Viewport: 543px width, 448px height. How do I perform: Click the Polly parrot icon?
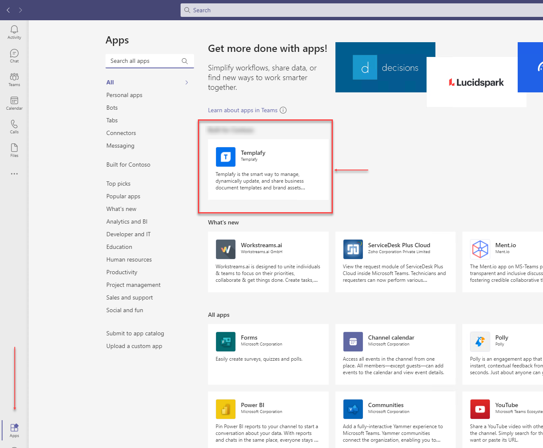pos(480,342)
